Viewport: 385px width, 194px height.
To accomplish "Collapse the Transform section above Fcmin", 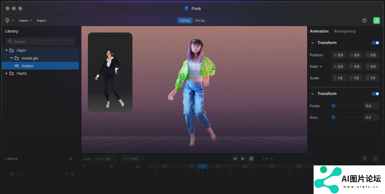I will point(312,94).
